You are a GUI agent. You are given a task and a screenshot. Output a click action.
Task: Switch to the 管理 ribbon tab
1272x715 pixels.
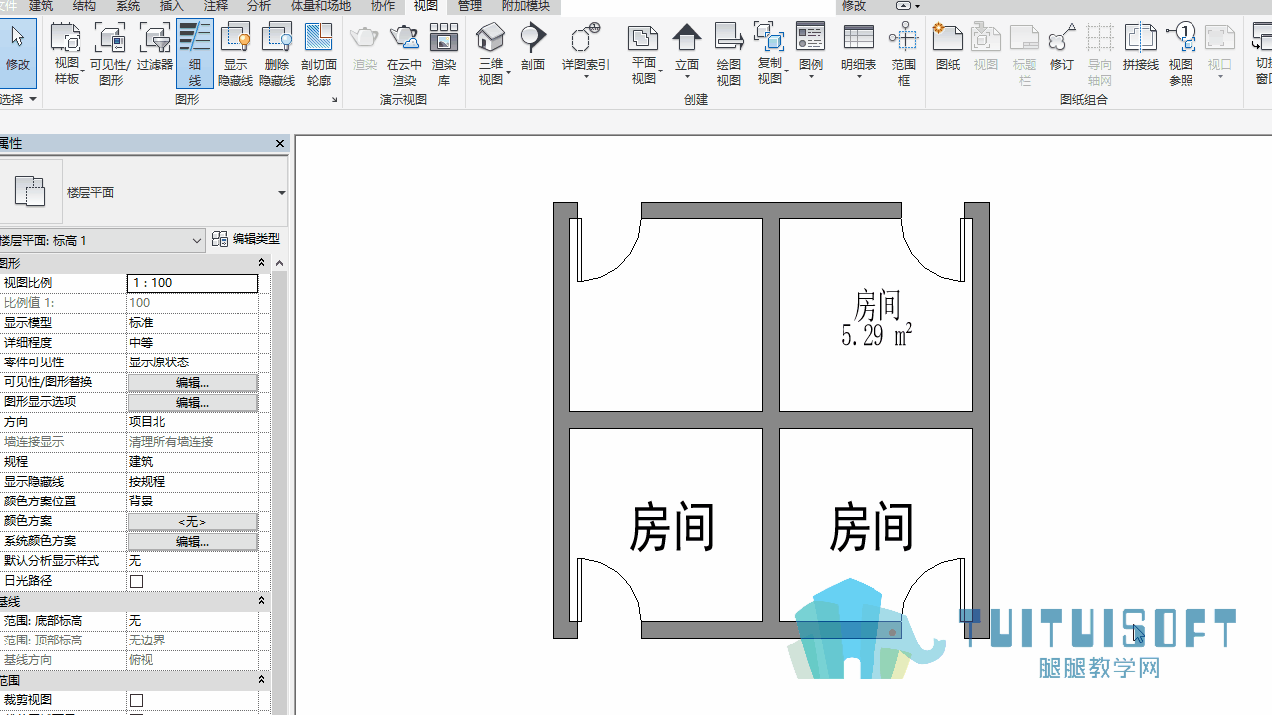[469, 6]
